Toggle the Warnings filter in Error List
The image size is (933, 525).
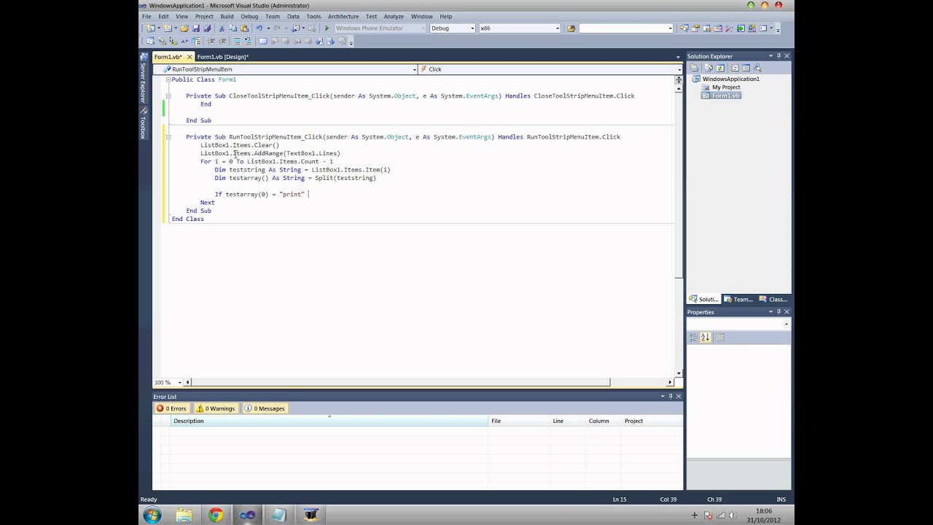(x=216, y=408)
